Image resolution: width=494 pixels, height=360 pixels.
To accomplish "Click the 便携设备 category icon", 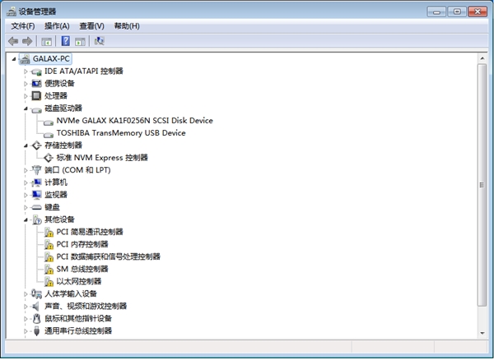I will (36, 84).
